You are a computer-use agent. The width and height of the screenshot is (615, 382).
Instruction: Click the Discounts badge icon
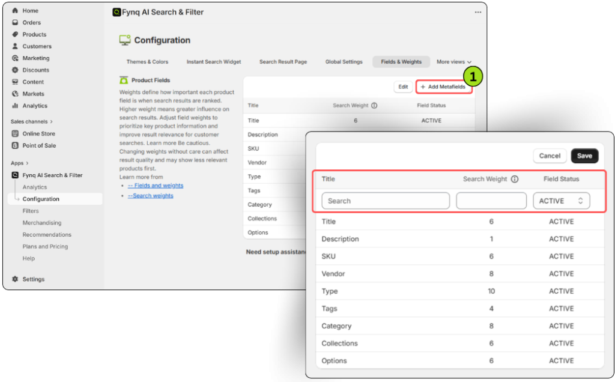[x=15, y=70]
